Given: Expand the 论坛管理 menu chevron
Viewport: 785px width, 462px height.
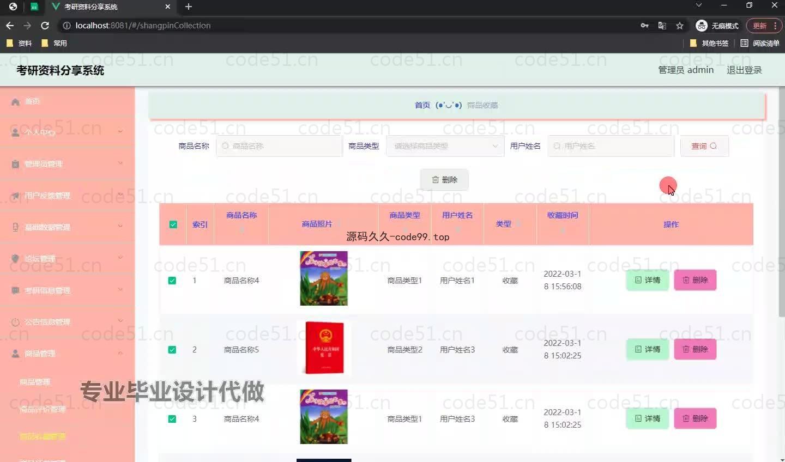Looking at the screenshot, I should point(120,258).
